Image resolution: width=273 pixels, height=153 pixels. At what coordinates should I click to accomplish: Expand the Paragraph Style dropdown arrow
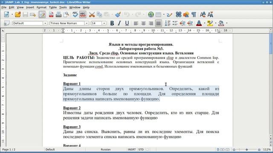pos(45,23)
